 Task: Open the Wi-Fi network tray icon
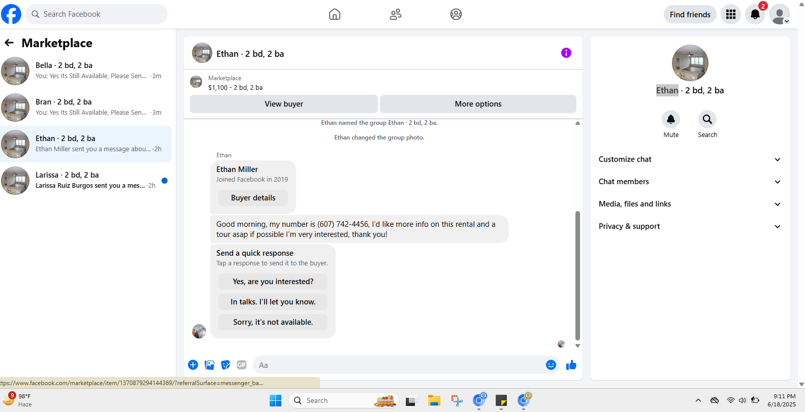coord(730,400)
